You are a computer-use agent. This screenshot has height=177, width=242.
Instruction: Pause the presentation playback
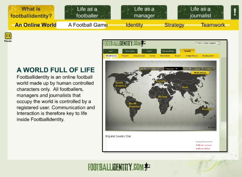pos(8,36)
